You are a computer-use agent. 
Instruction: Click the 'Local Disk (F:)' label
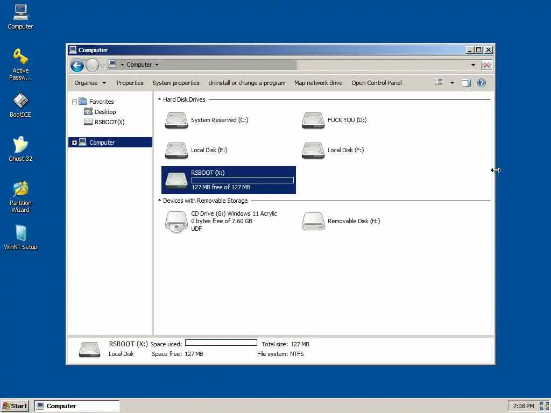tap(346, 150)
